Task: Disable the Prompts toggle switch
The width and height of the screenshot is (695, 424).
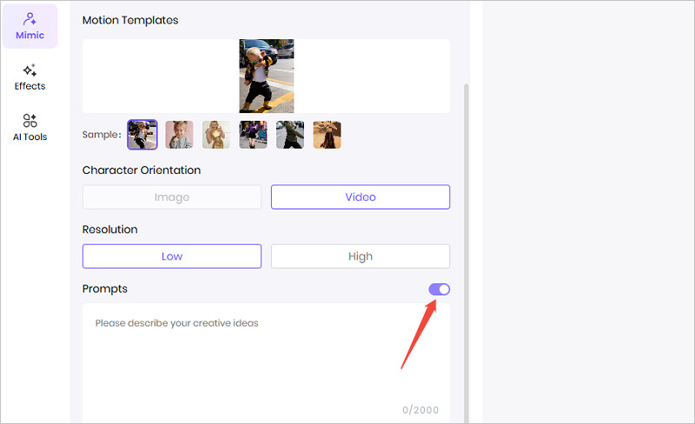Action: point(440,289)
